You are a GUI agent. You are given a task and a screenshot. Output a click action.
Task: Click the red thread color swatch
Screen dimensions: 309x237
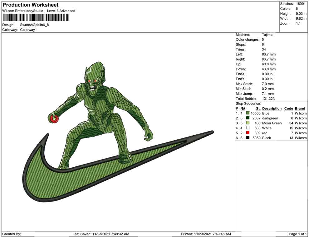pos(248,133)
